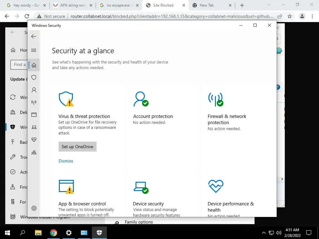Viewport: 319px width, 239px height.
Task: Open the pinned app beside Settings gear
Action: [84, 233]
